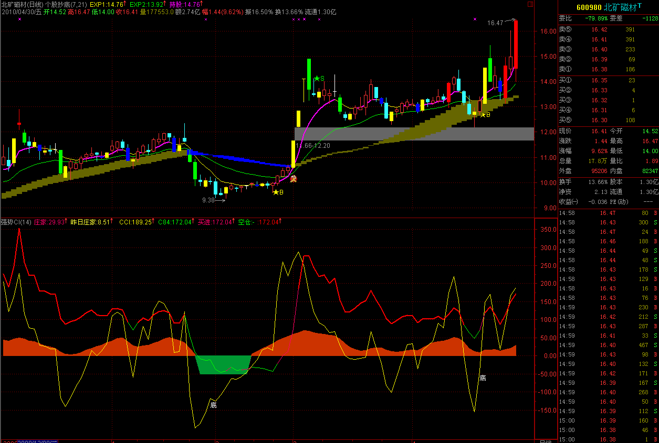Click the 收益(一) -0.036 field

(x=583, y=202)
